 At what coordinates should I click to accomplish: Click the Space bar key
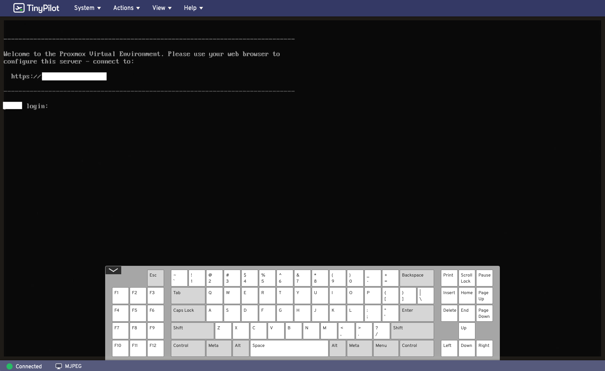[x=289, y=348]
